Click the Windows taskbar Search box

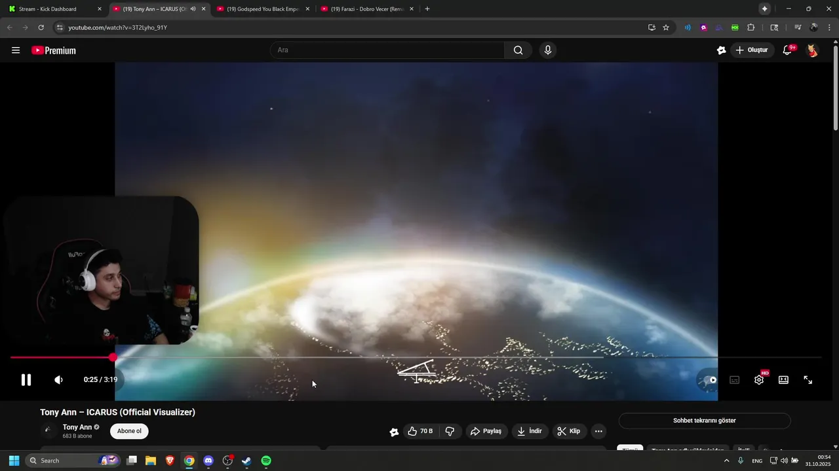click(72, 461)
